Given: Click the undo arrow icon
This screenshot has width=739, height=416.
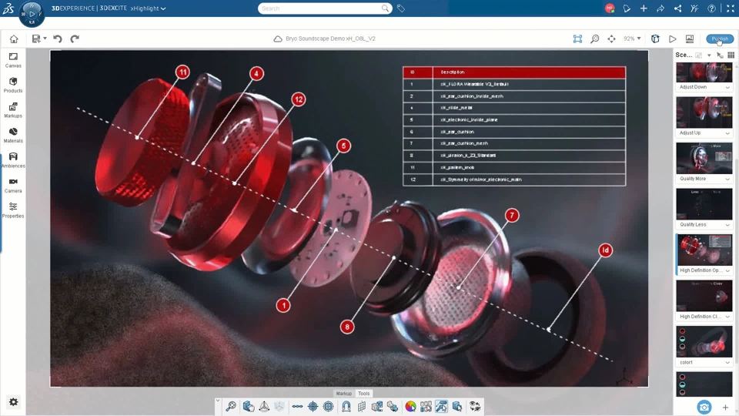Looking at the screenshot, I should point(58,39).
